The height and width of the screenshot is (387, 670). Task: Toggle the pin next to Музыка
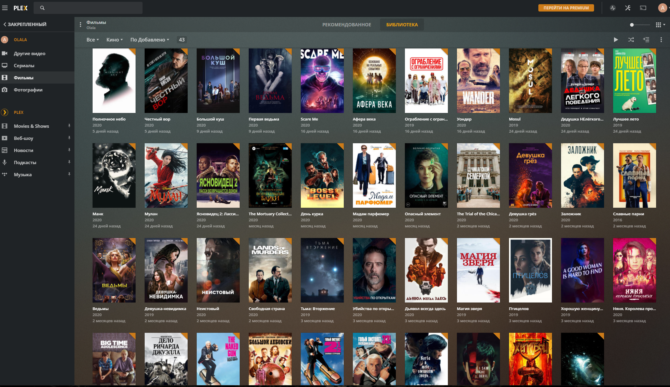[x=69, y=174]
